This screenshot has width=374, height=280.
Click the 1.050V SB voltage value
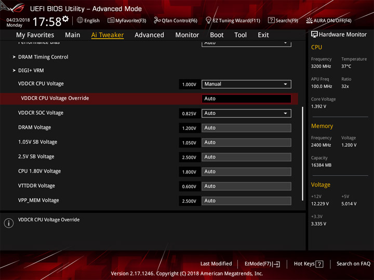pyautogui.click(x=189, y=143)
